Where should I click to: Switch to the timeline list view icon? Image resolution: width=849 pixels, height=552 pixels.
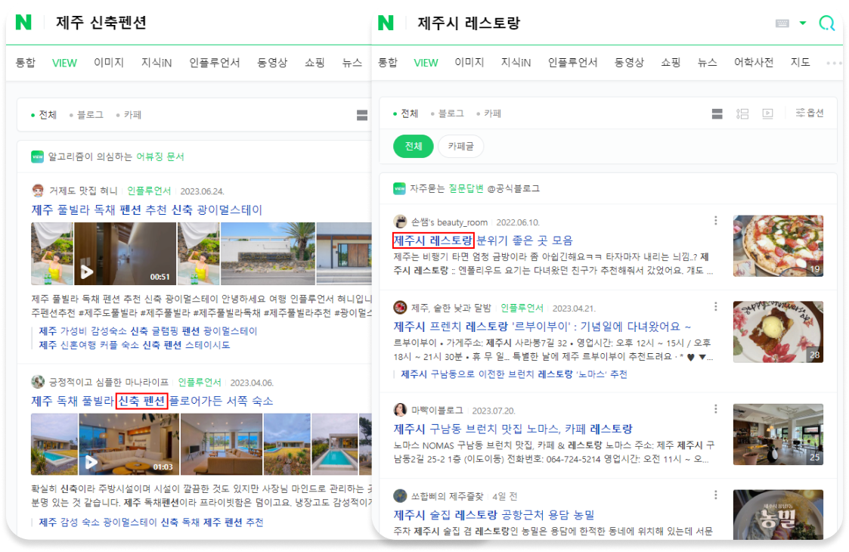pos(742,113)
